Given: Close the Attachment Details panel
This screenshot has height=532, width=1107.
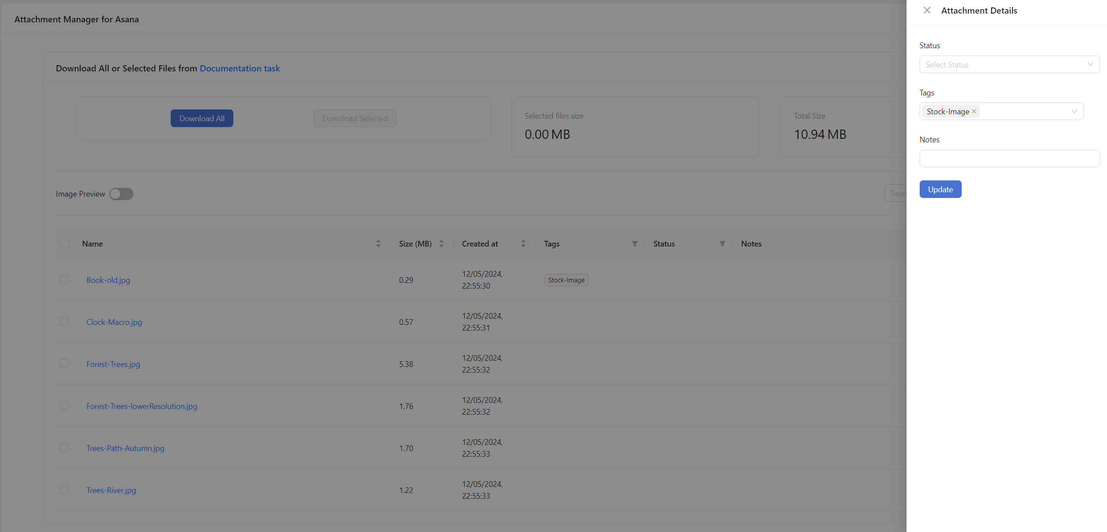Looking at the screenshot, I should (x=927, y=10).
